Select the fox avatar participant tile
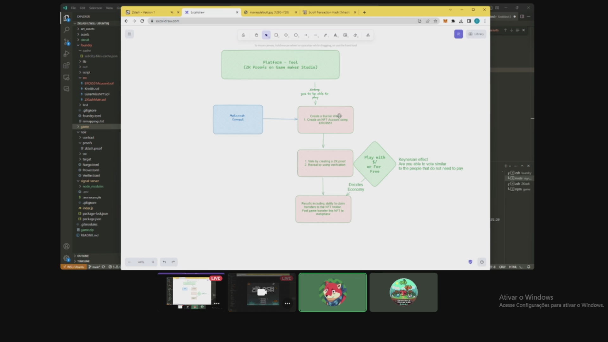The image size is (608, 342). [x=332, y=292]
